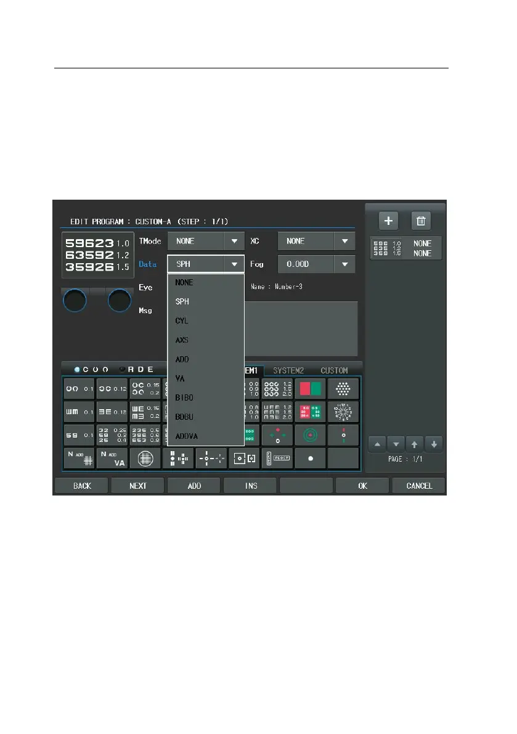The height and width of the screenshot is (734, 517).
Task: Move step down with arrow button
Action: 434,444
